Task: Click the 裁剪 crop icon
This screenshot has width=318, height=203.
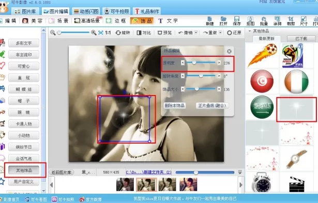Action: (x=291, y=21)
